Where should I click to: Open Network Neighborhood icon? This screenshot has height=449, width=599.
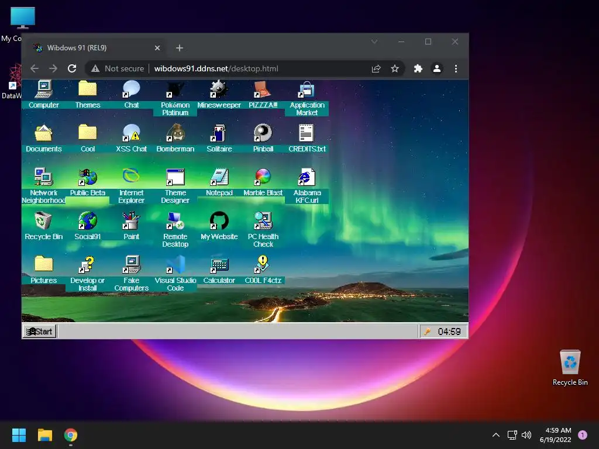[x=43, y=186]
